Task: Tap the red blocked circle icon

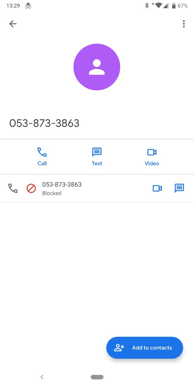Action: click(31, 188)
